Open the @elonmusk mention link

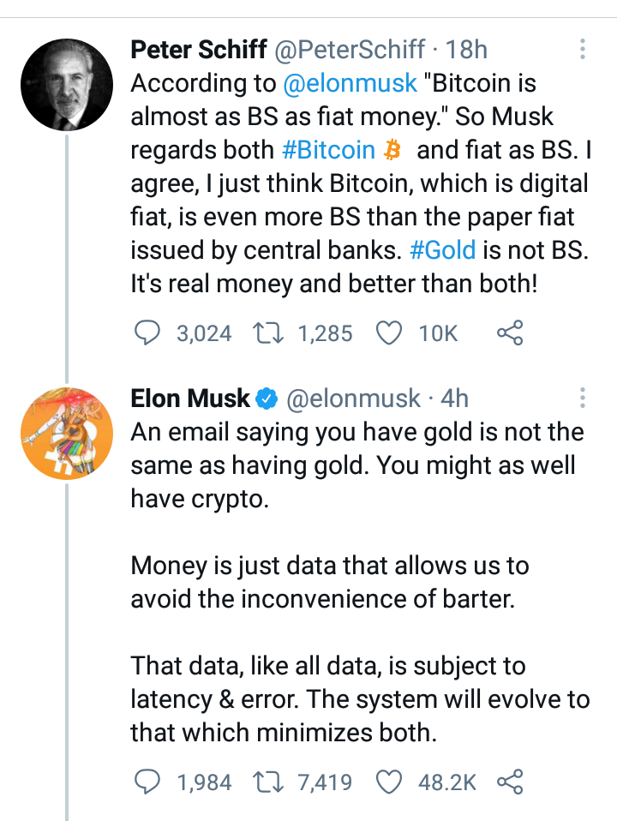click(350, 83)
